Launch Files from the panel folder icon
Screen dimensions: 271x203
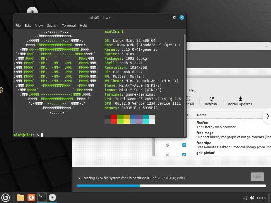click(x=21, y=197)
